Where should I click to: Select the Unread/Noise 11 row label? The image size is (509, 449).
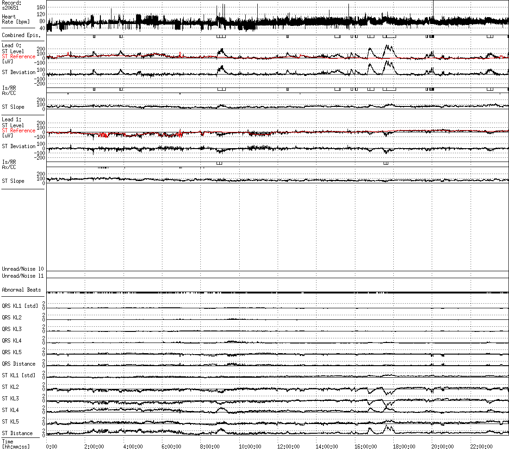point(23,276)
